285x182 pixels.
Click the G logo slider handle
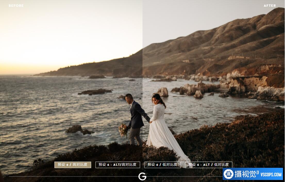pos(142,177)
